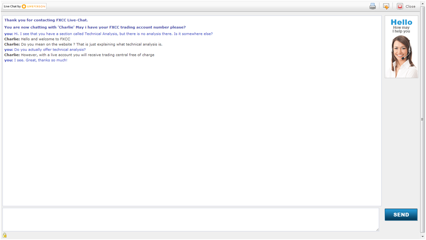Screen dimensions: 426x240
Task: Click 'Do you actually offer technical analysis?' message
Action: 45,50
